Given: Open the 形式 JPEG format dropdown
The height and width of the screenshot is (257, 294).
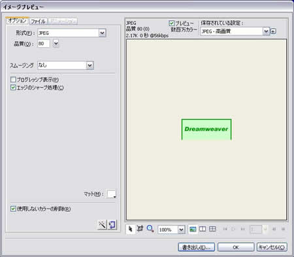Looking at the screenshot, I should (102, 33).
